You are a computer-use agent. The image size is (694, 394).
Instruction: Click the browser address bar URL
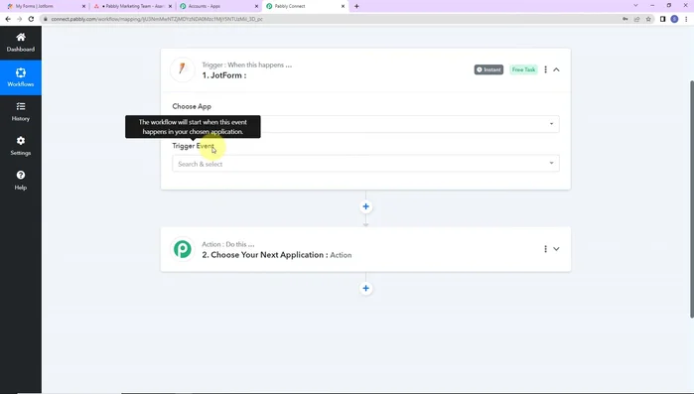click(157, 19)
